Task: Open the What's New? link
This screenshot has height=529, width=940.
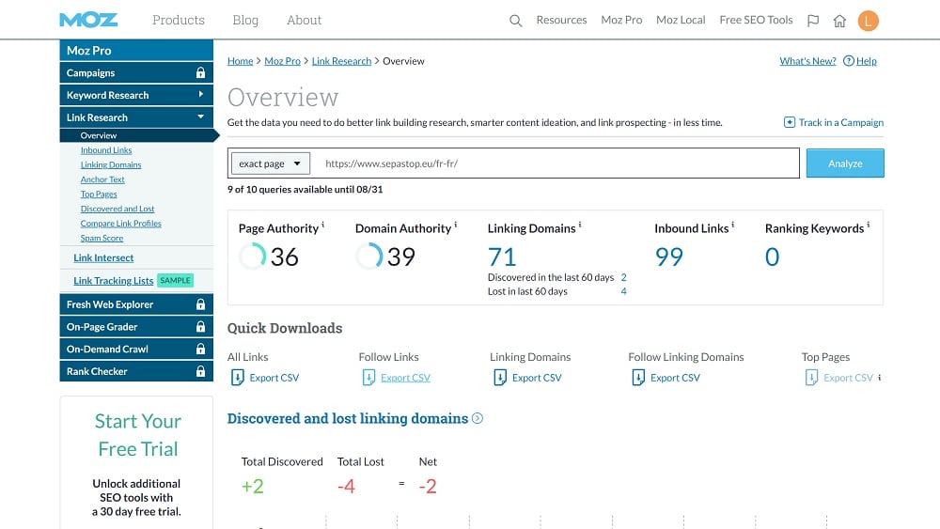Action: tap(807, 60)
